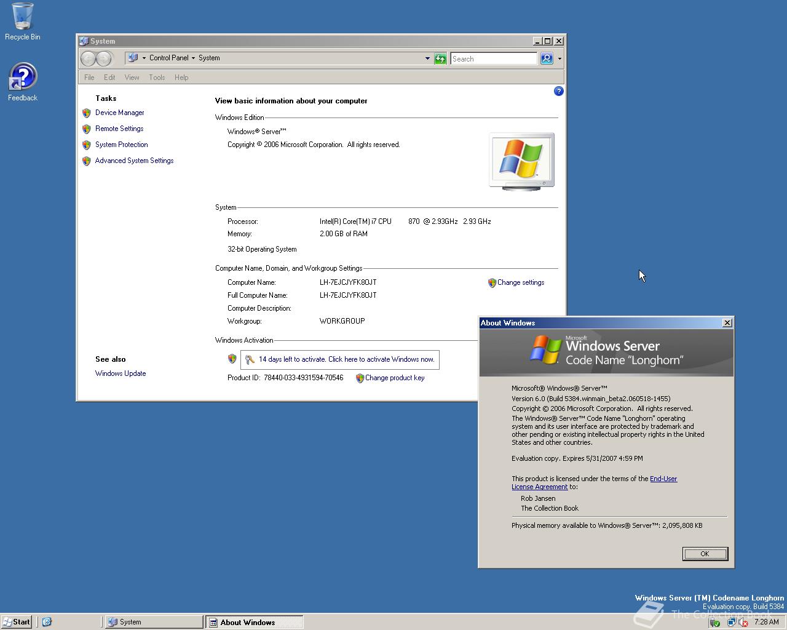Viewport: 787px width, 630px height.
Task: Go forward with the Forward arrow button
Action: click(104, 58)
